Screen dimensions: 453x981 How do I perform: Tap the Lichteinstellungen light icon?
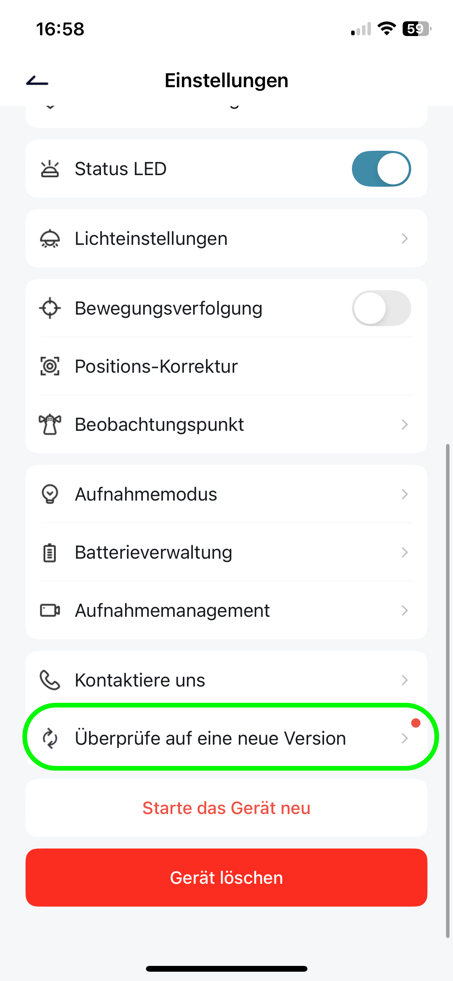pos(50,239)
